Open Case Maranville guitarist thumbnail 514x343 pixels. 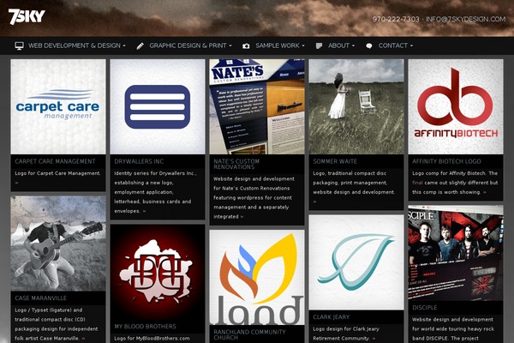pos(58,244)
